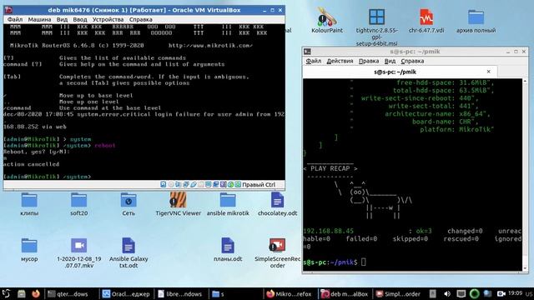
Task: Open 'Файл' menu in terminal window
Action: [x=314, y=61]
